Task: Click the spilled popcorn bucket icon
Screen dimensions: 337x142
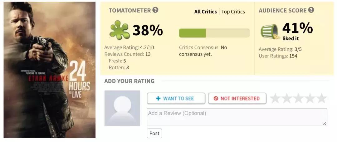Action: (x=270, y=32)
